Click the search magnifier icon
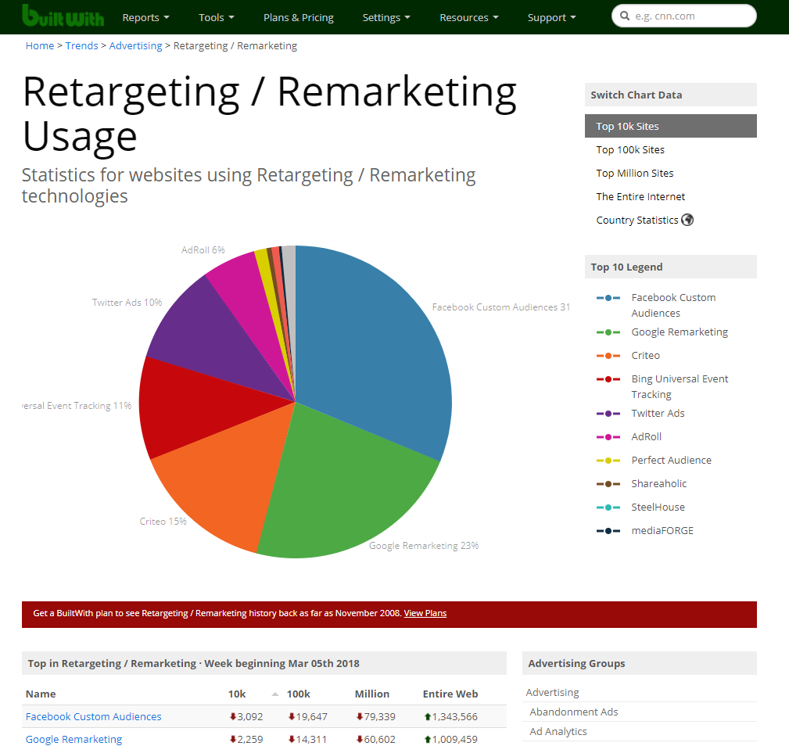The height and width of the screenshot is (746, 789). point(625,16)
